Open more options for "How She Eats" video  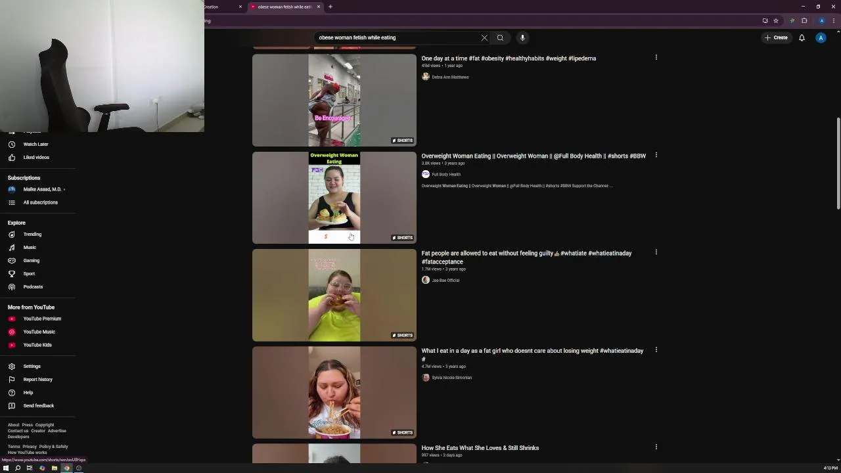(656, 447)
